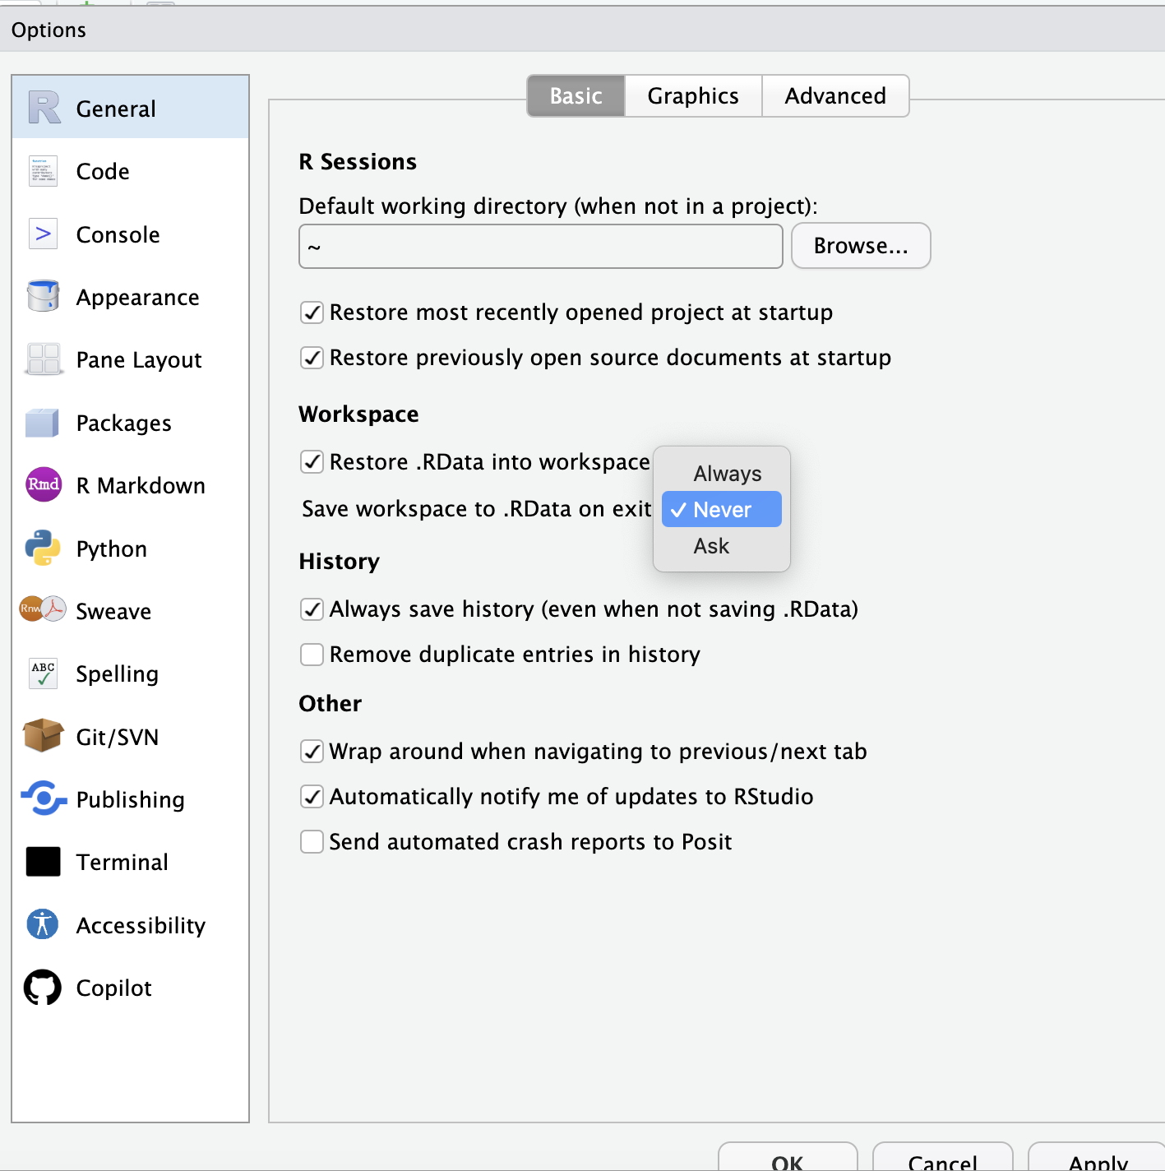Open the Publishing settings pane
The width and height of the screenshot is (1165, 1171).
click(x=130, y=799)
